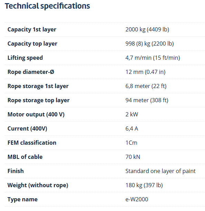Click the 70 kN cable value

(133, 157)
